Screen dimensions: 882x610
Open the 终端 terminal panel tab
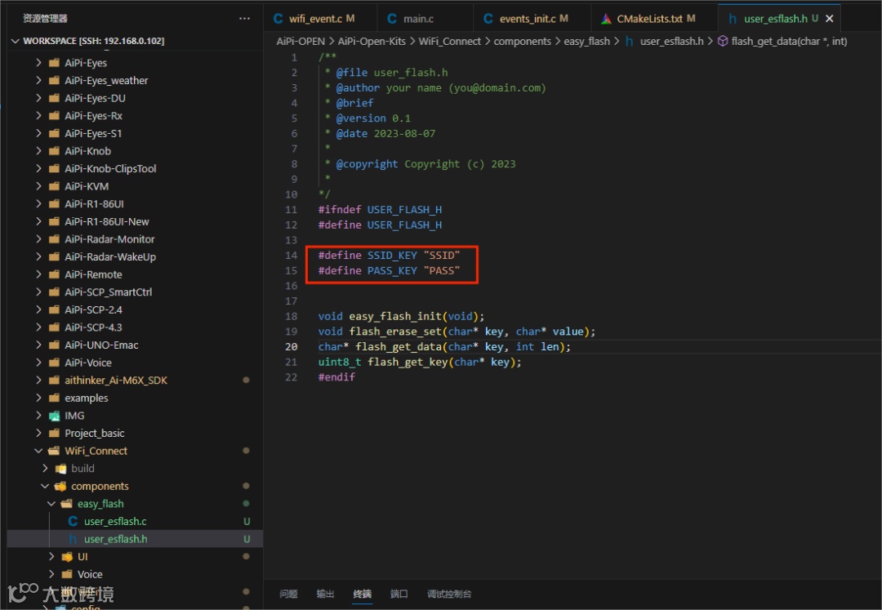(x=362, y=594)
